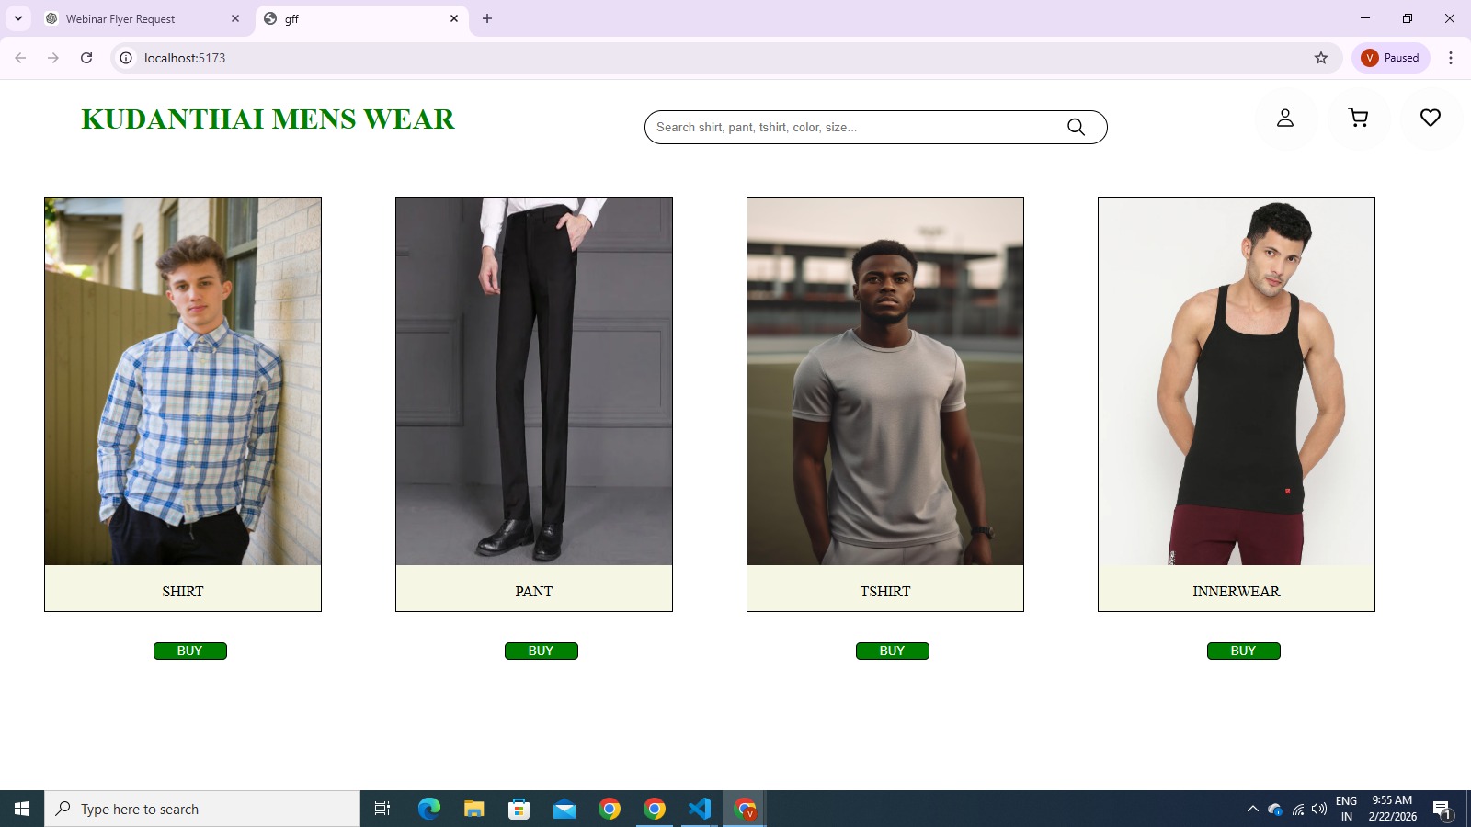Click the product search input field
The height and width of the screenshot is (827, 1471).
(x=855, y=127)
